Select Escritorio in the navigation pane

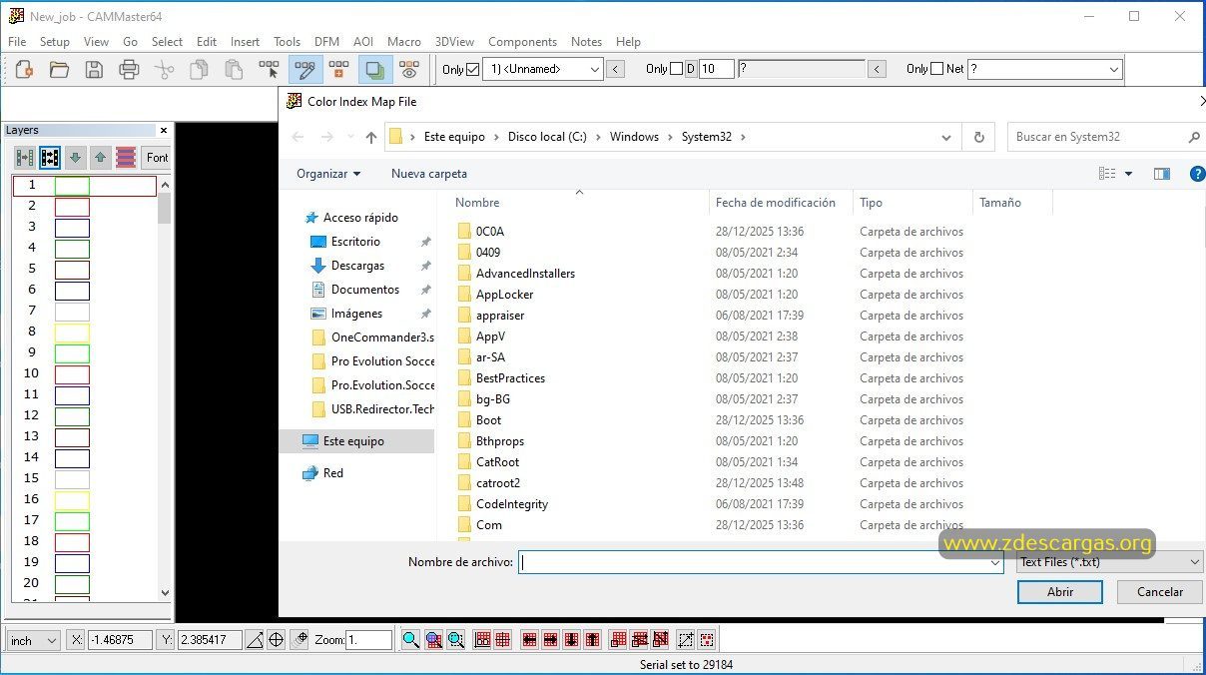pos(355,242)
